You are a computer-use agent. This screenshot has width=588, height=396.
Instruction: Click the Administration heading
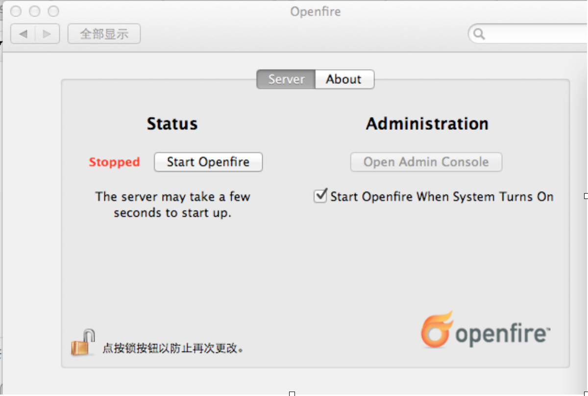pyautogui.click(x=427, y=124)
